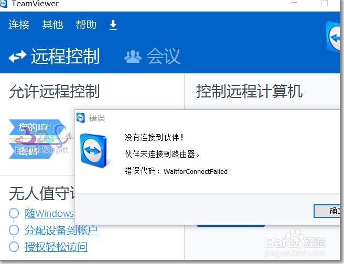Open the 授权轻松访问 link
Image resolution: width=344 pixels, height=264 pixels.
pos(56,247)
